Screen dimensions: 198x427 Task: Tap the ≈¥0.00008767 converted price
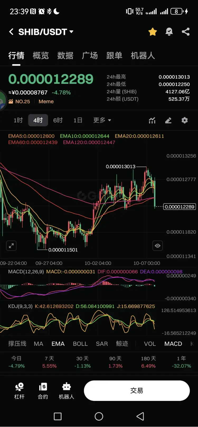[x=28, y=93]
